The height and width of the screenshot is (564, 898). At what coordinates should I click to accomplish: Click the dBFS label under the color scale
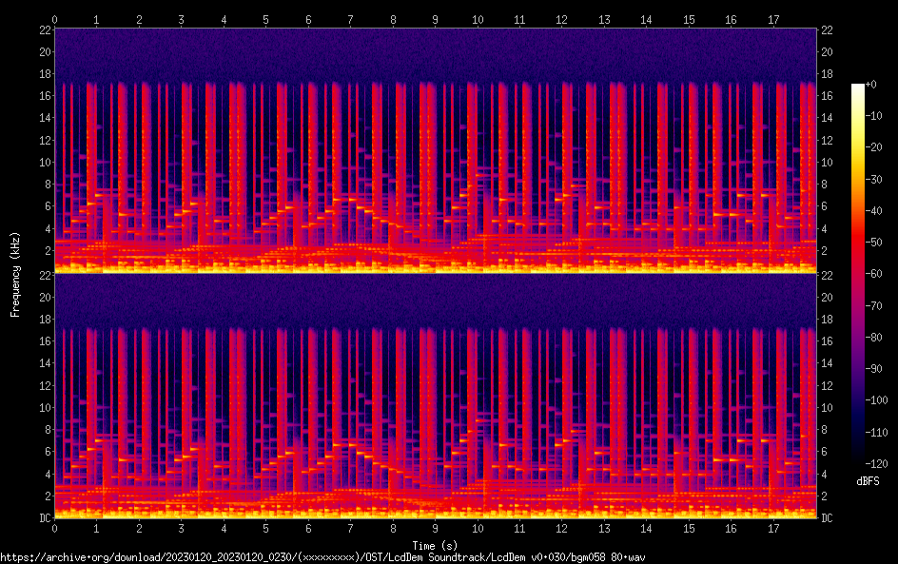click(x=868, y=482)
